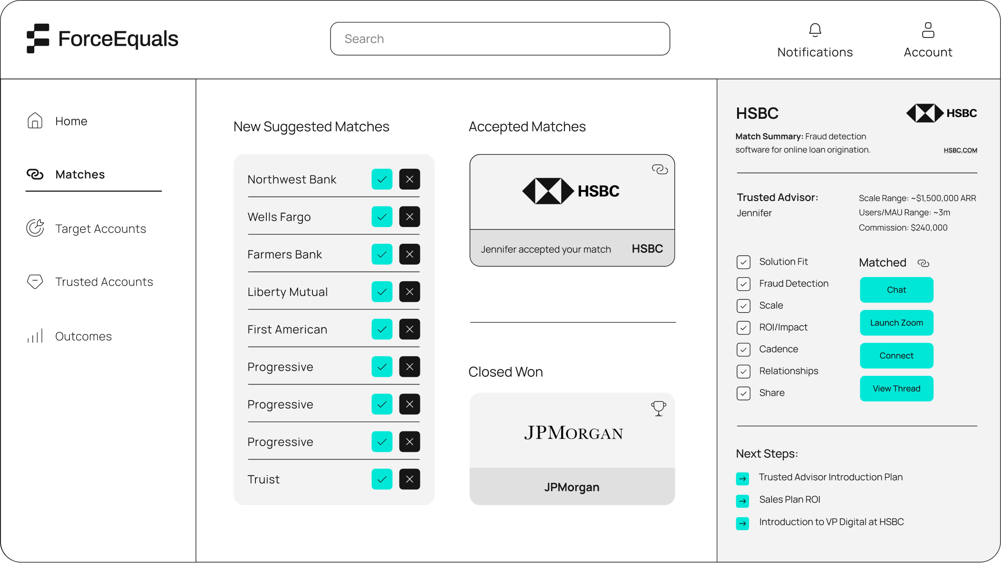Open Trusted Advisor Introduction Plan link
Screen dimensions: 1001x563
pyautogui.click(x=830, y=477)
